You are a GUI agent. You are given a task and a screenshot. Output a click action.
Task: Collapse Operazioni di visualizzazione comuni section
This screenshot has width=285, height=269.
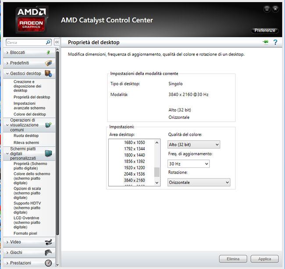point(29,125)
